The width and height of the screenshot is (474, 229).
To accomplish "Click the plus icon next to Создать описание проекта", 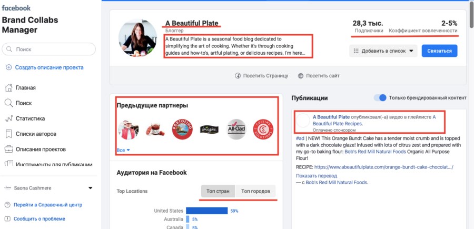I will [x=8, y=67].
